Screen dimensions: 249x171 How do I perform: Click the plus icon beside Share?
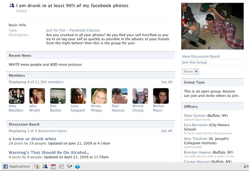pos(196,71)
